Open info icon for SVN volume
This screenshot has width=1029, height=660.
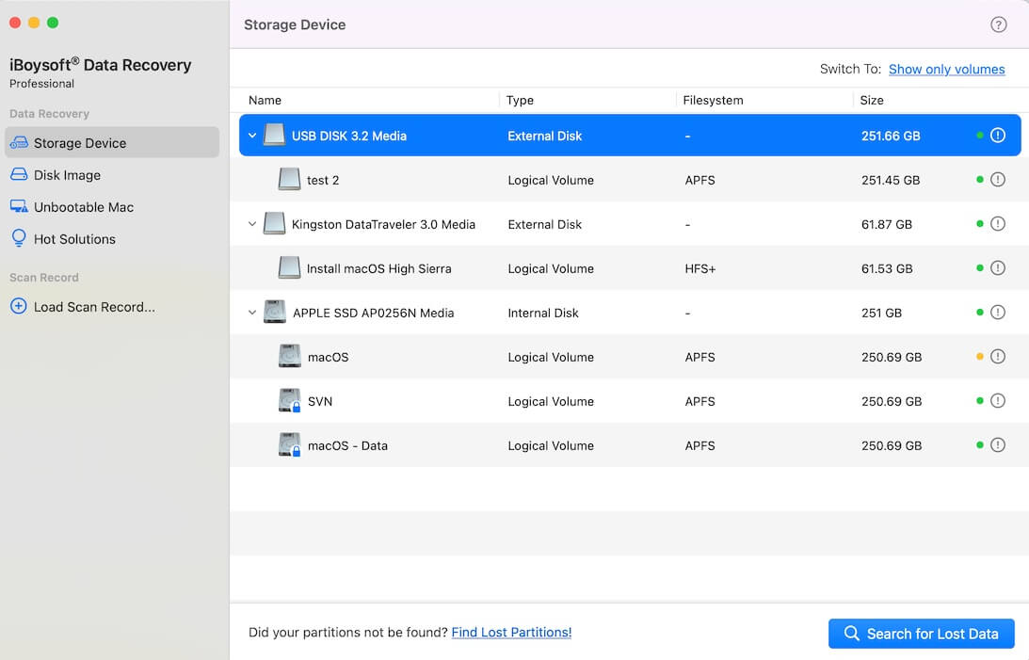[998, 401]
